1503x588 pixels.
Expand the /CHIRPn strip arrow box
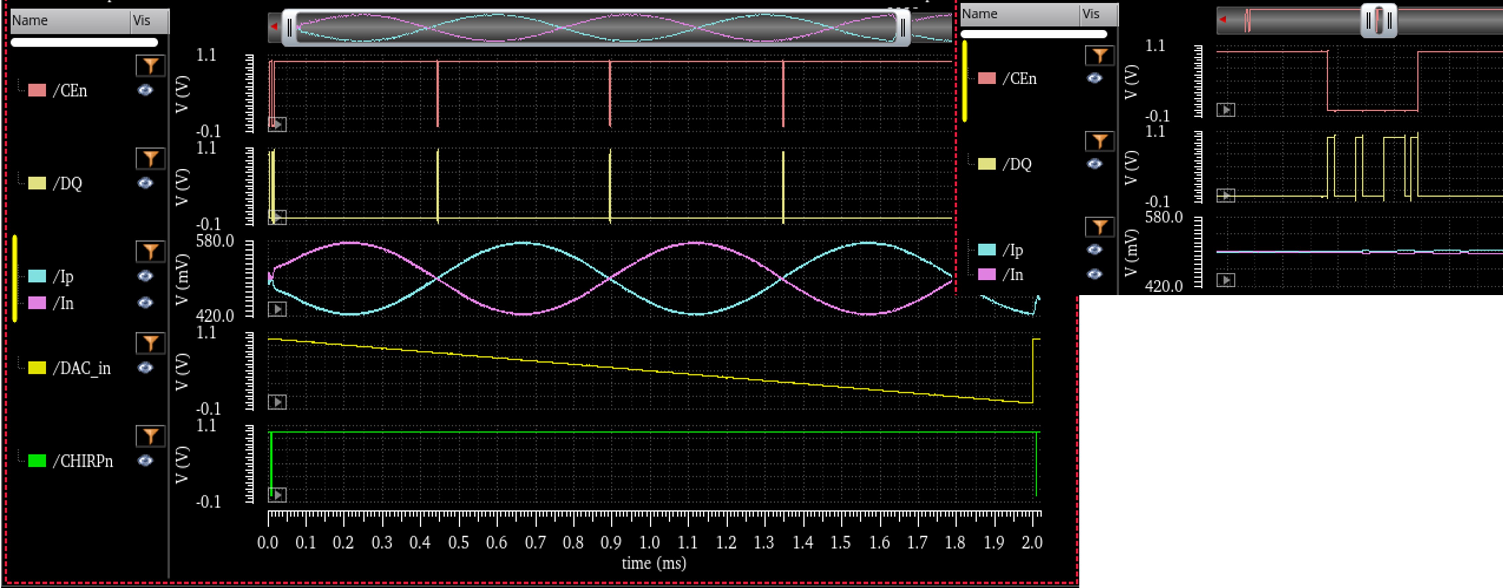point(277,495)
